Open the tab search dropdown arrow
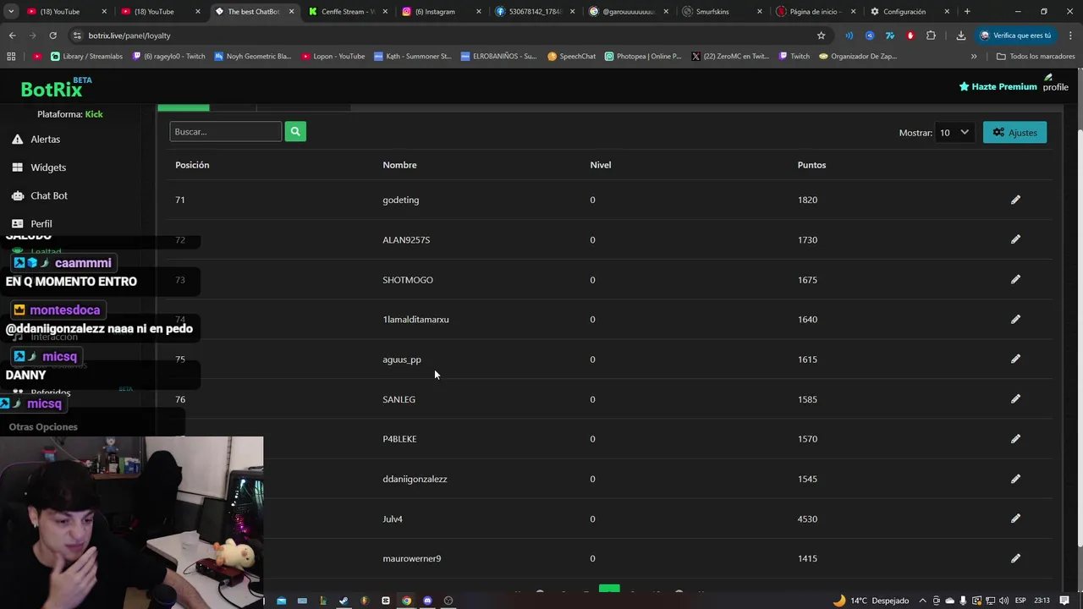The height and width of the screenshot is (609, 1083). coord(10,12)
